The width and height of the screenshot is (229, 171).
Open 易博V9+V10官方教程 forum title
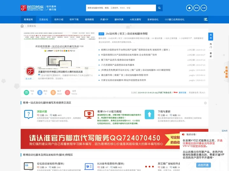coord(109,111)
